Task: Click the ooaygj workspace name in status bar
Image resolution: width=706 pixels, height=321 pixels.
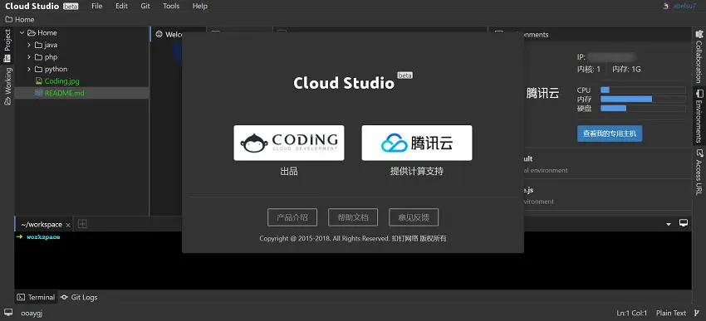Action: point(32,314)
